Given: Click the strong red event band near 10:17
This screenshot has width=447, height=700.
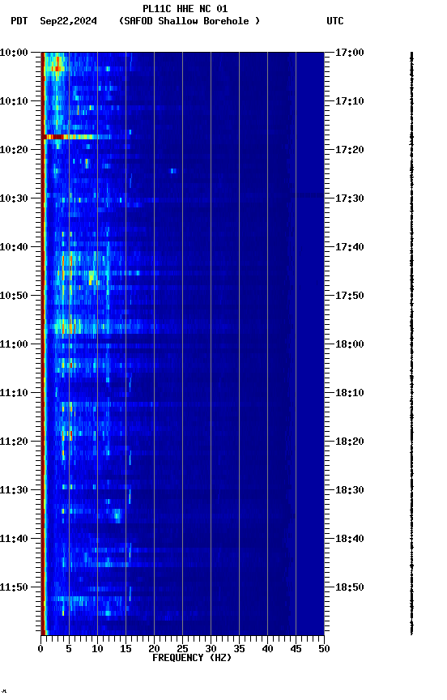Looking at the screenshot, I should 77,137.
